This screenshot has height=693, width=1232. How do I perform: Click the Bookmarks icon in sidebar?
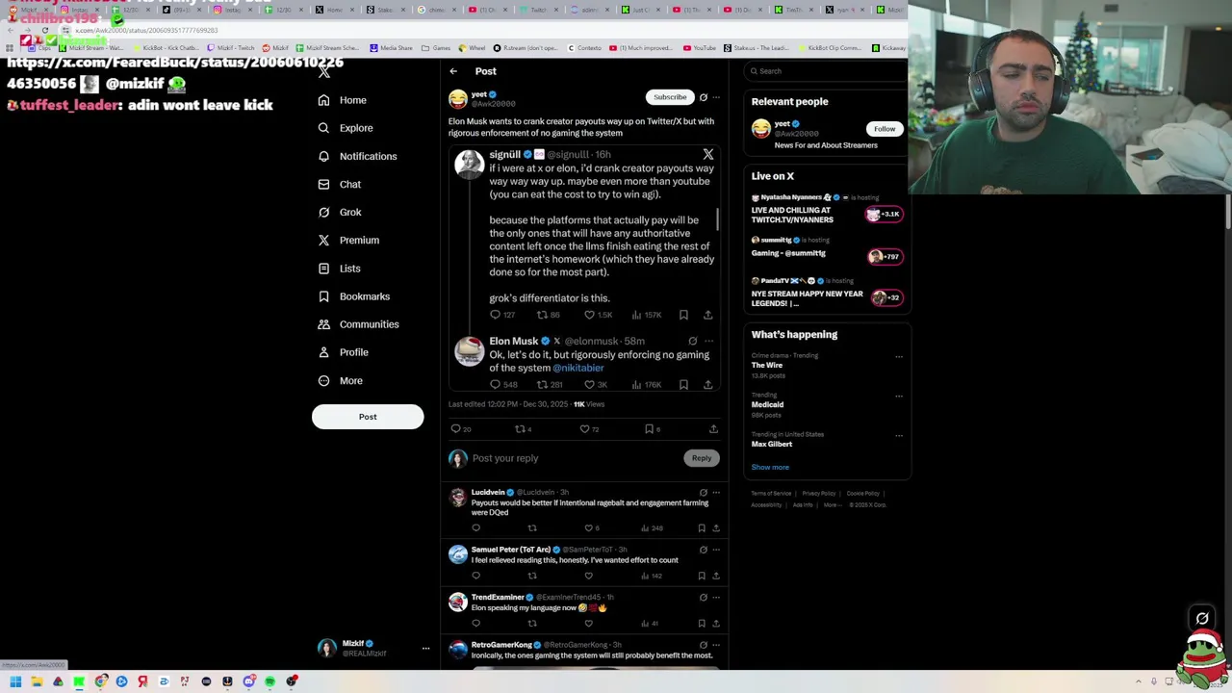point(323,296)
